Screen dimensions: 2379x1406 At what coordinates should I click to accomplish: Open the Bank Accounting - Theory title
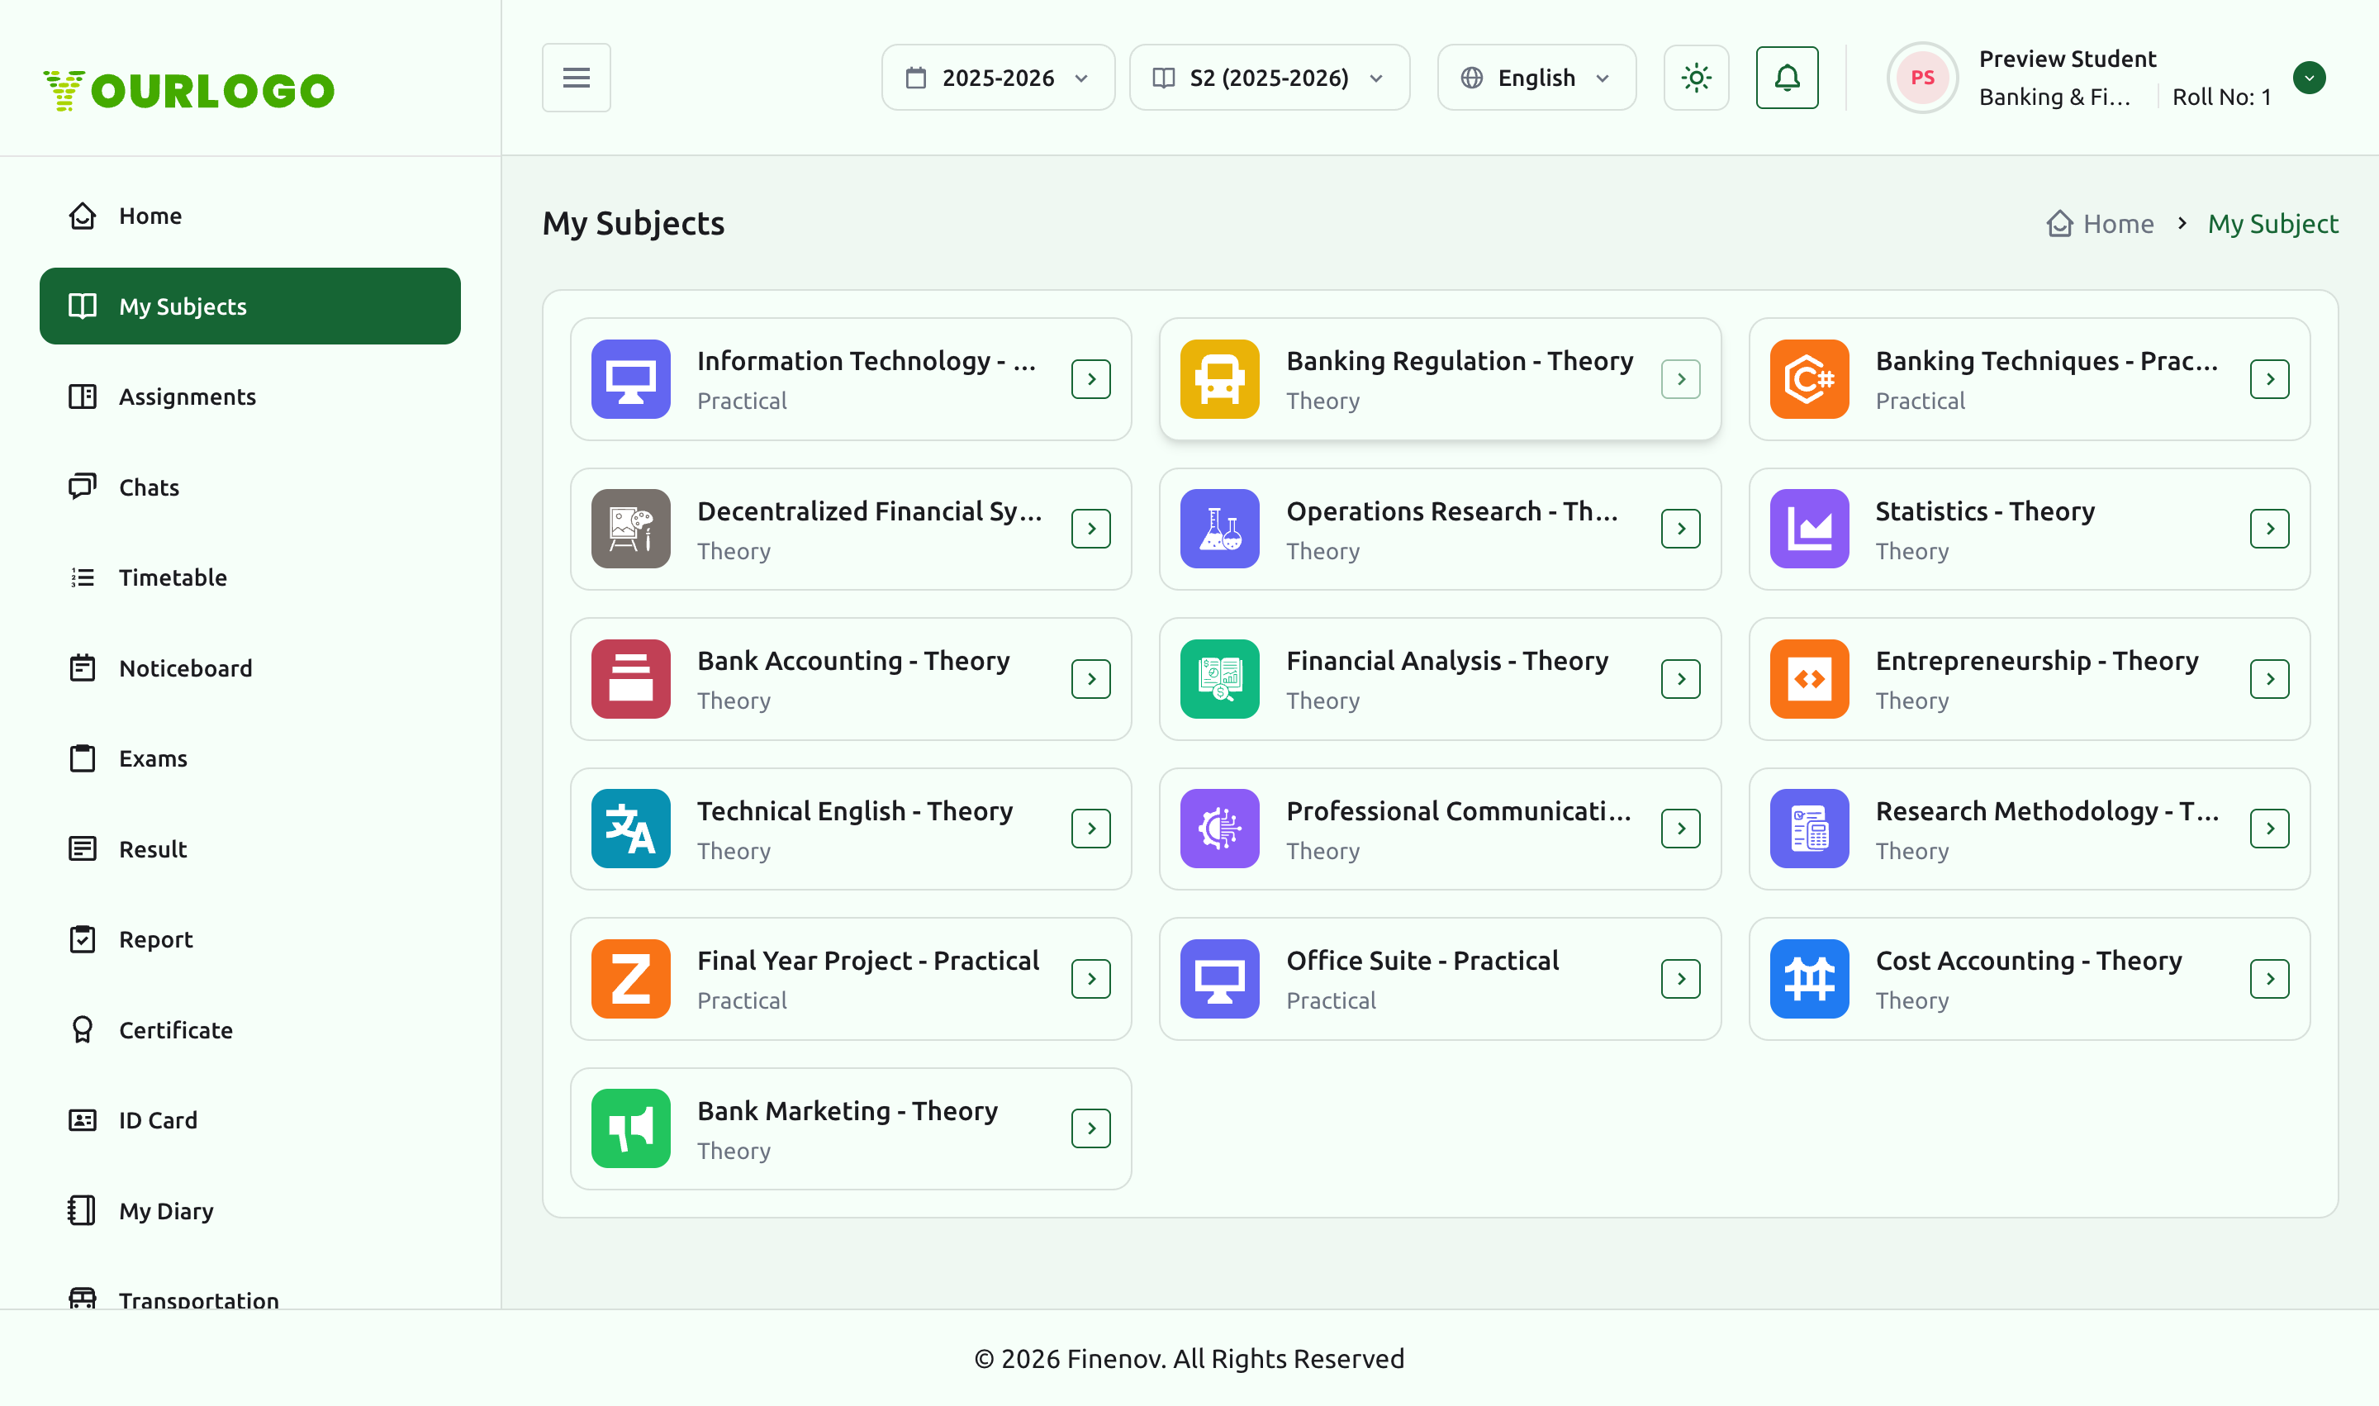[852, 660]
